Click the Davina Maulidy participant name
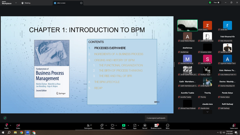The image size is (240, 135). click(228, 82)
